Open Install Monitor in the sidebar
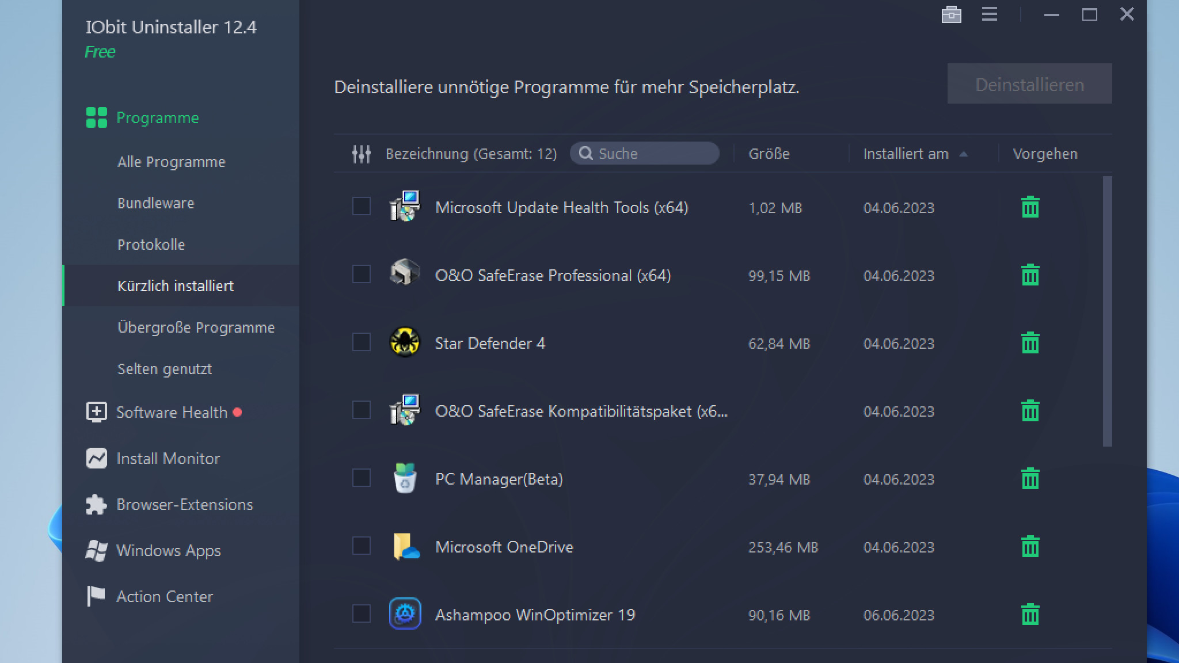The image size is (1179, 663). pyautogui.click(x=168, y=458)
